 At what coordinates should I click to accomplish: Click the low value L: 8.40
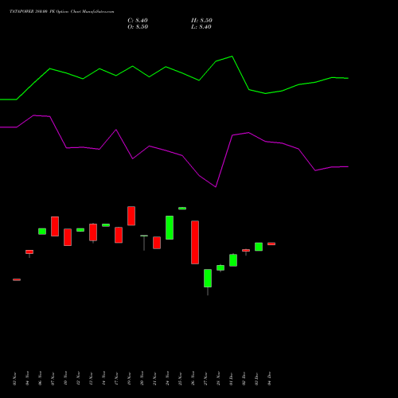pyautogui.click(x=201, y=27)
